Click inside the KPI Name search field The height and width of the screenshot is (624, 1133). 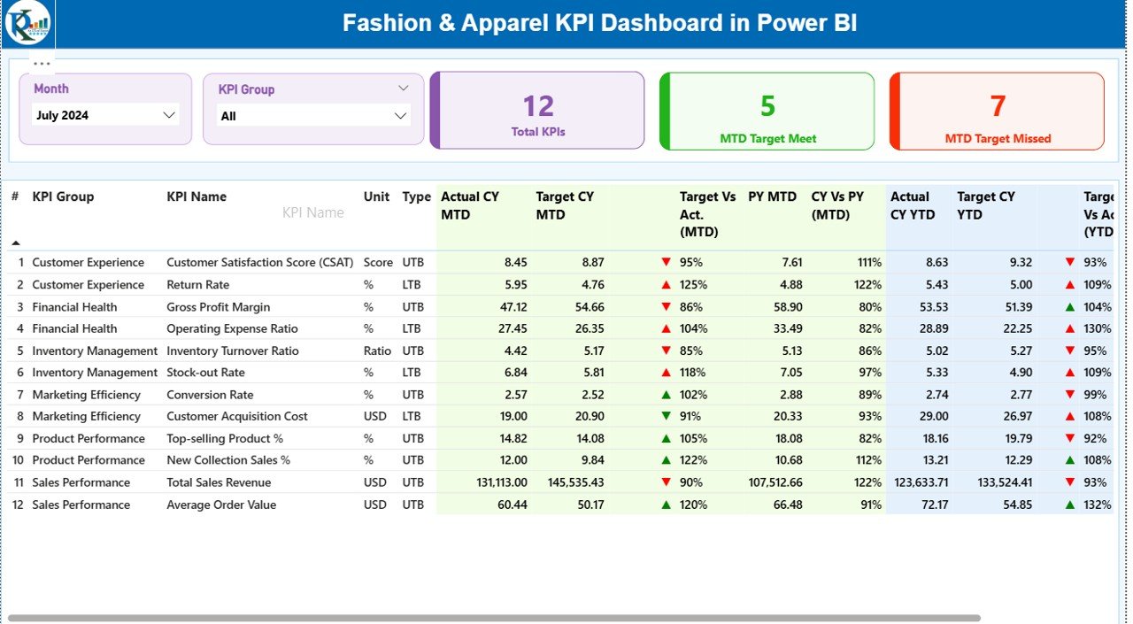pyautogui.click(x=312, y=212)
